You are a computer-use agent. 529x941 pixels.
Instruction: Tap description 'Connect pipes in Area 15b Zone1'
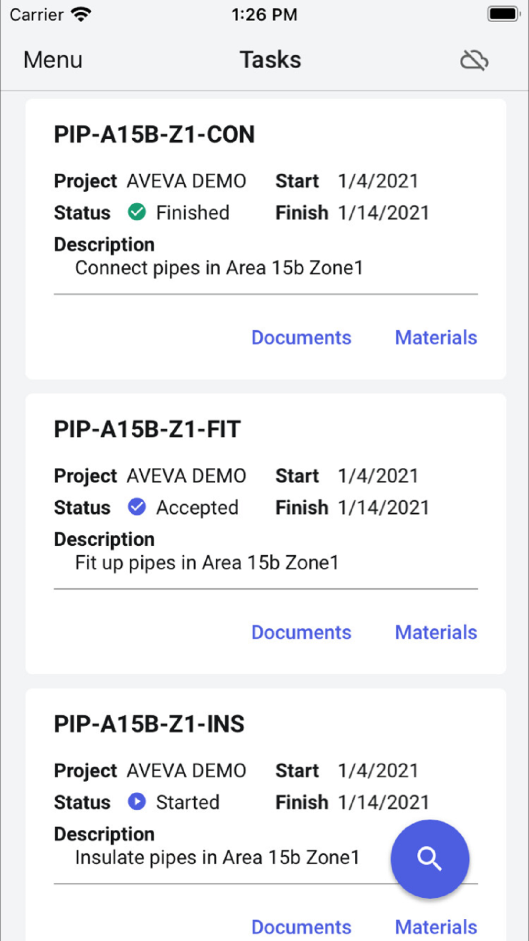click(x=219, y=268)
